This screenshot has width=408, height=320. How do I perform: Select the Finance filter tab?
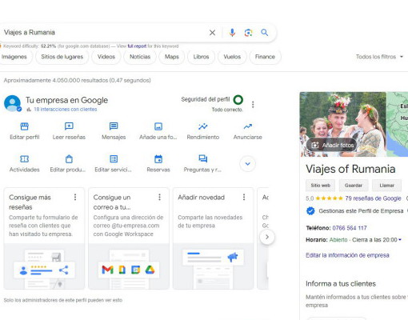click(x=265, y=57)
